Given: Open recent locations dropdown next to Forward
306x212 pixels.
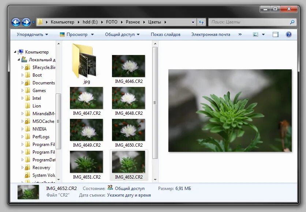Looking at the screenshot, I should (x=33, y=22).
